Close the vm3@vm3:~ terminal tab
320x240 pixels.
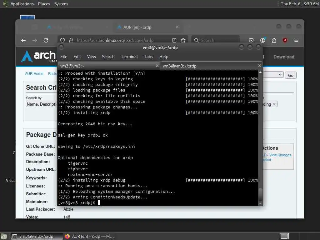pos(157,66)
